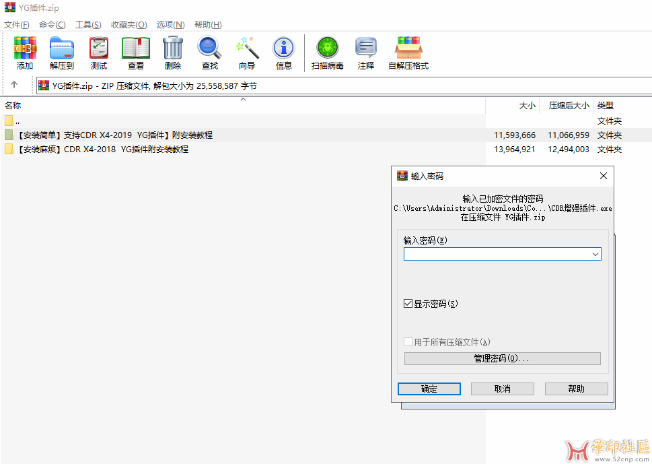Click the Cancel (取消) button
652x464 pixels.
503,389
